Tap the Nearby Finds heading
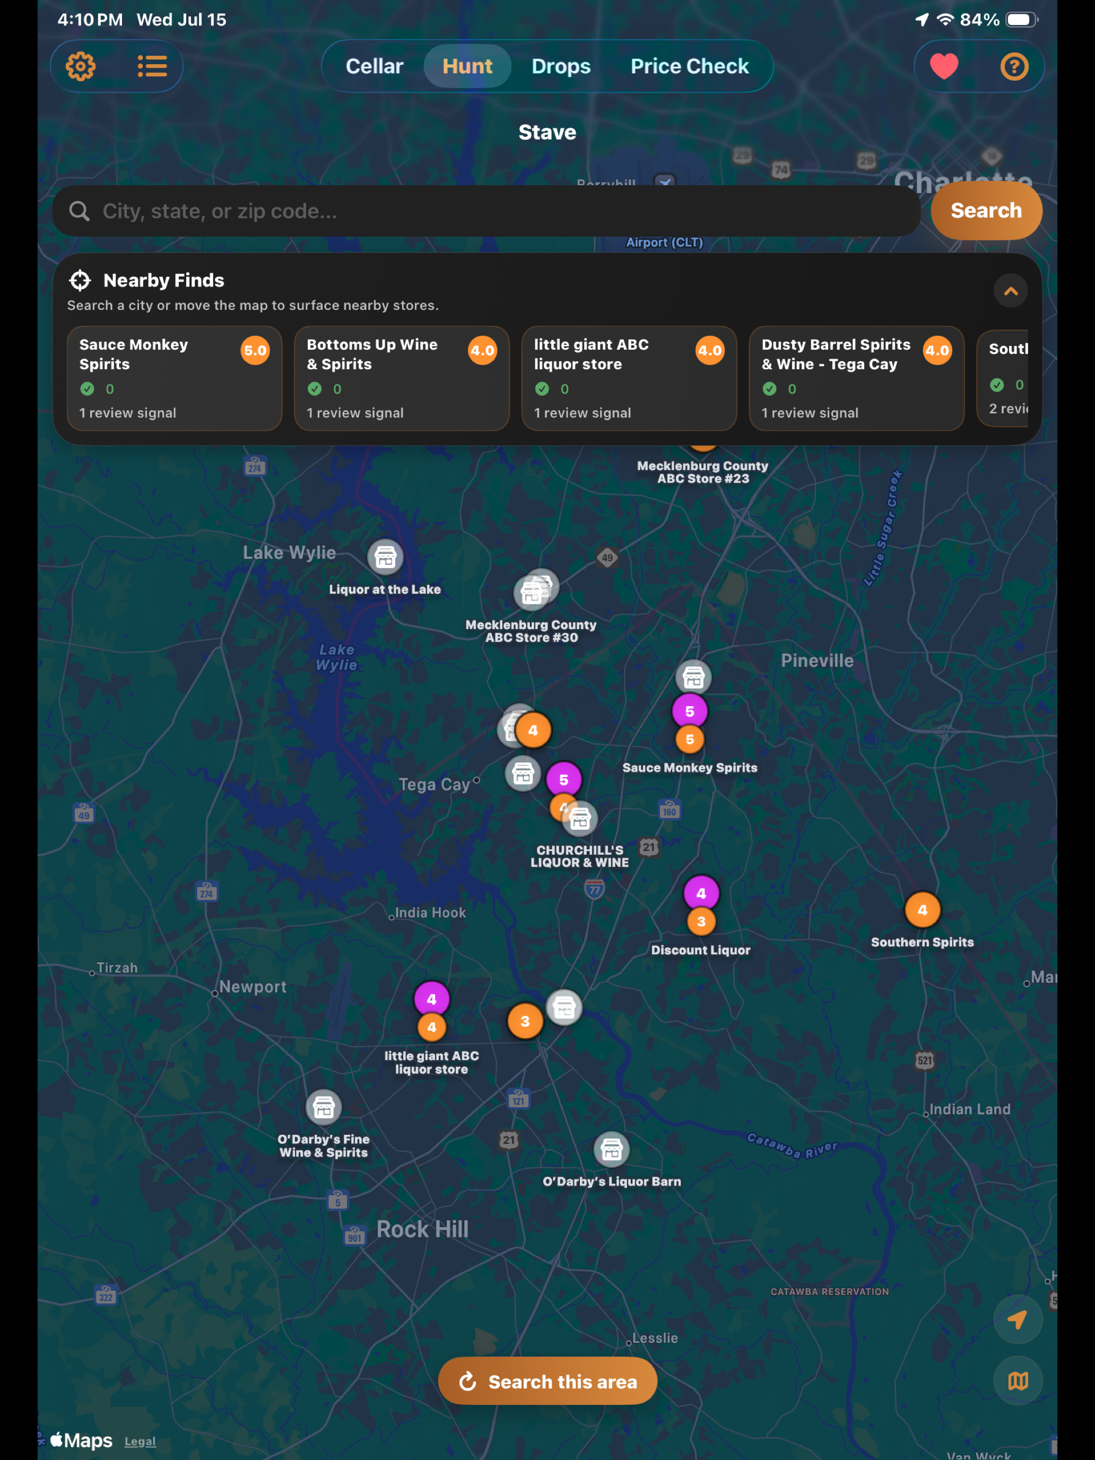 (x=164, y=281)
